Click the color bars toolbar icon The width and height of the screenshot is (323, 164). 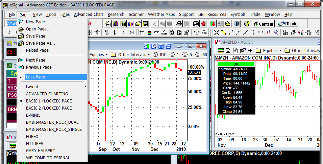pos(150,32)
